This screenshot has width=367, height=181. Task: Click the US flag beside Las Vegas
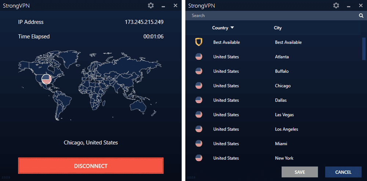point(199,114)
